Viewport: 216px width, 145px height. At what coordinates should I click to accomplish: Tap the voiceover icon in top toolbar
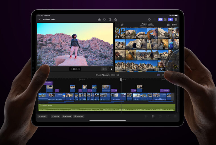[x=110, y=19]
